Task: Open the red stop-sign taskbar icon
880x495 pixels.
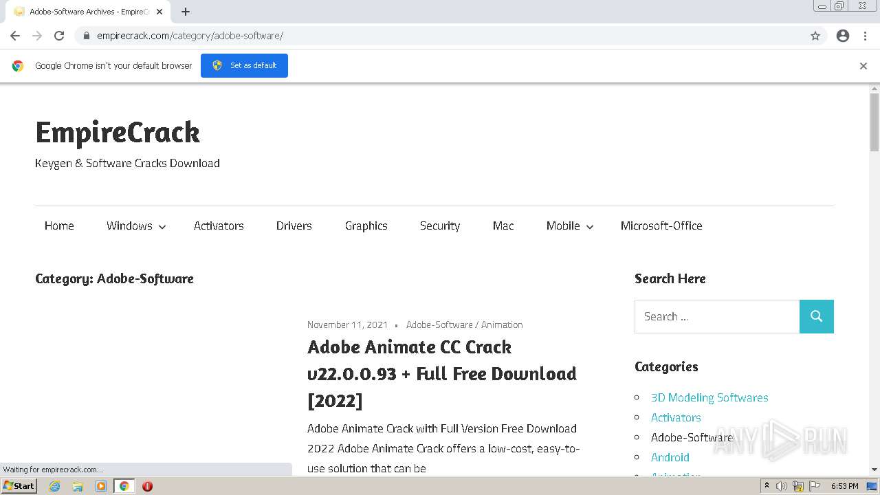Action: click(147, 486)
